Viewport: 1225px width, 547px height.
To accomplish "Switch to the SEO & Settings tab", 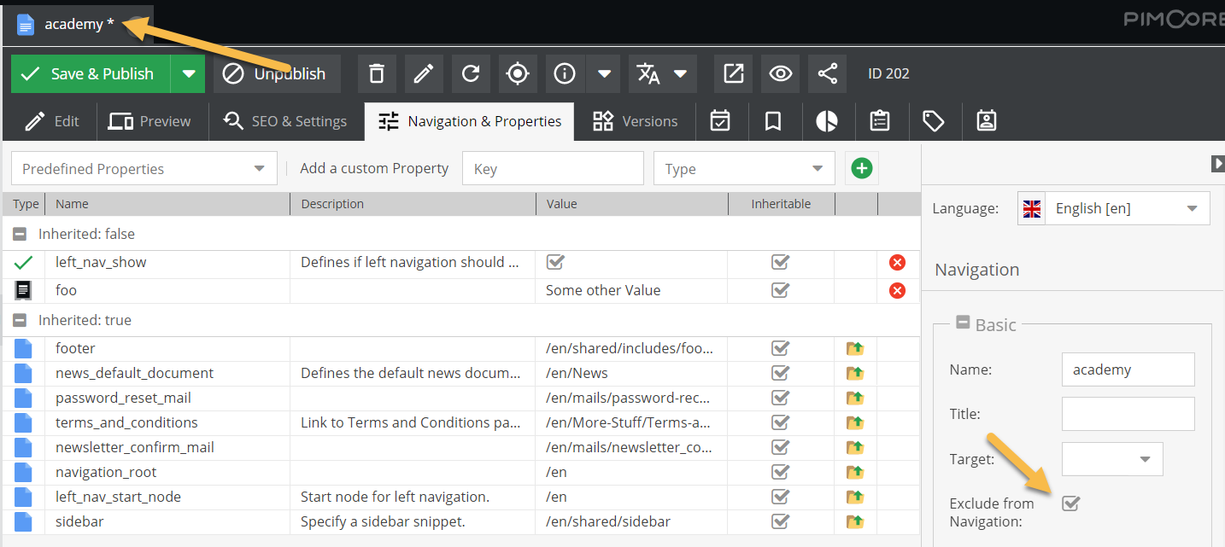I will click(x=286, y=121).
